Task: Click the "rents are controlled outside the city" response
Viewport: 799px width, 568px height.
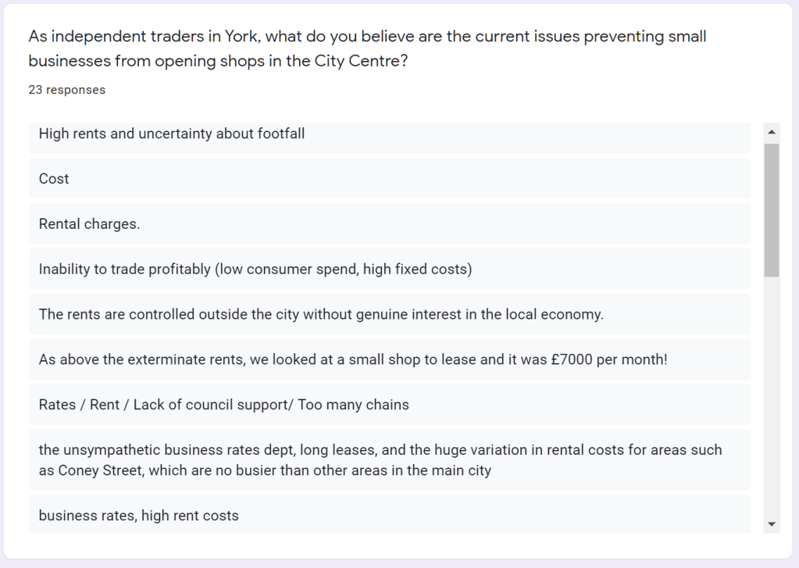Action: coord(321,315)
